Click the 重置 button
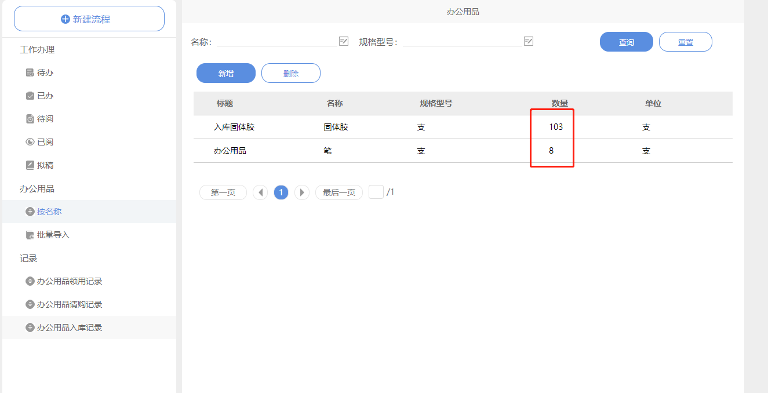The height and width of the screenshot is (393, 768). click(x=686, y=42)
